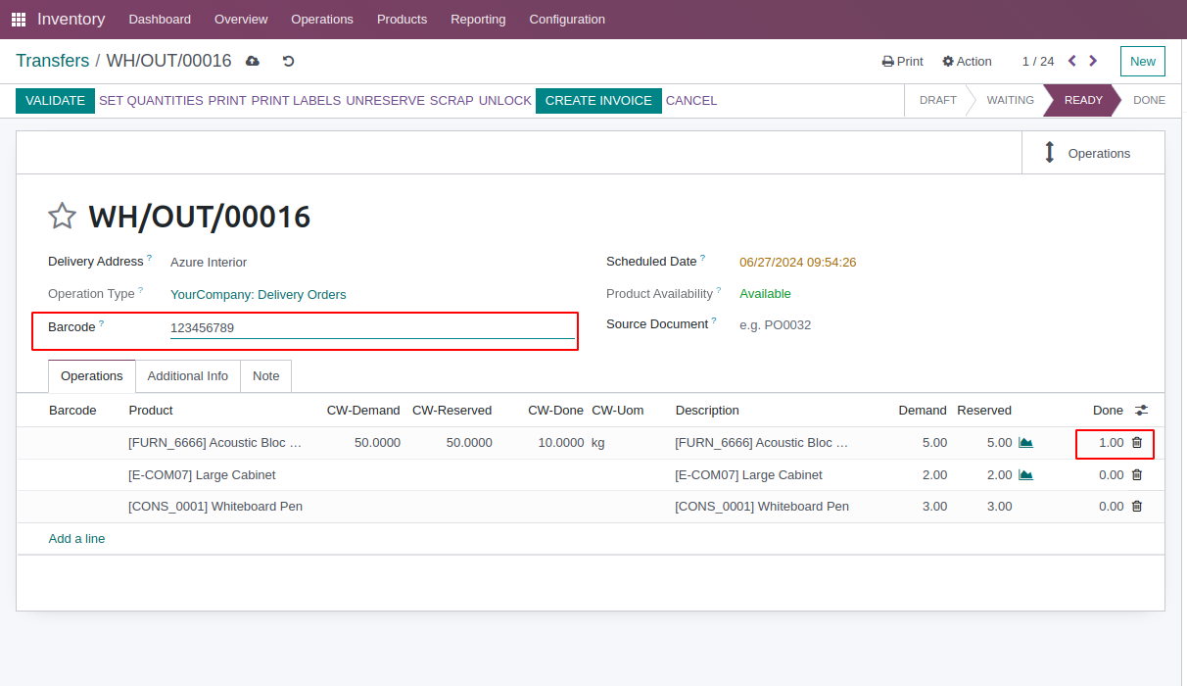This screenshot has width=1187, height=686.
Task: Open the Action dropdown
Action: [967, 61]
